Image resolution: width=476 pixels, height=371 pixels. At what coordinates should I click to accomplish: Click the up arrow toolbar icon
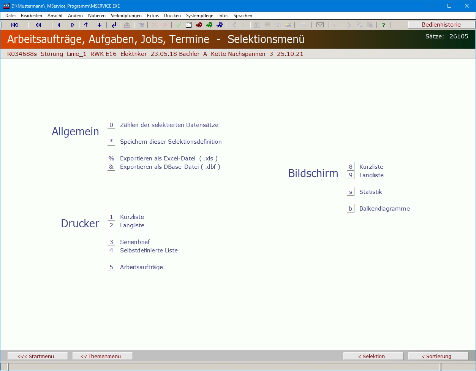point(86,25)
